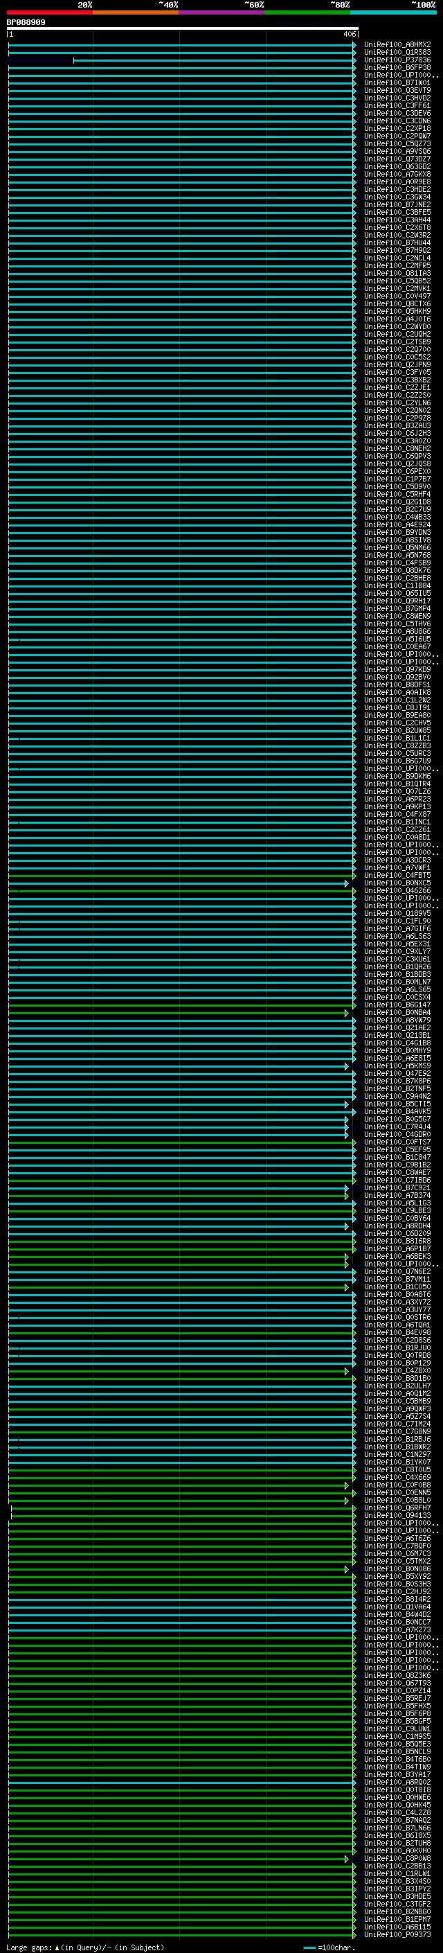Click label UniRef100_A9VSQ6

(397, 151)
